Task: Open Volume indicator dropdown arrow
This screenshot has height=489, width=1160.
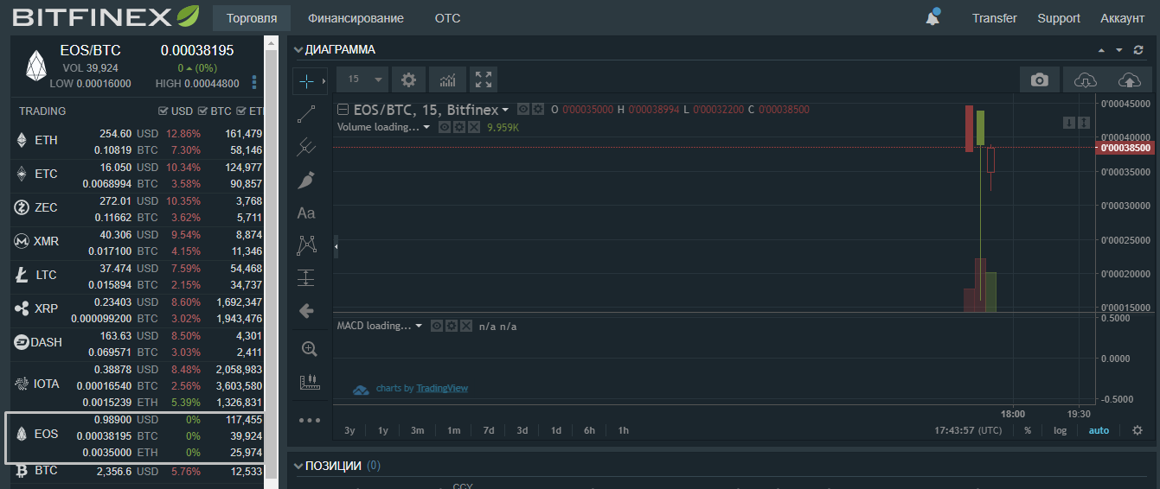Action: [426, 127]
